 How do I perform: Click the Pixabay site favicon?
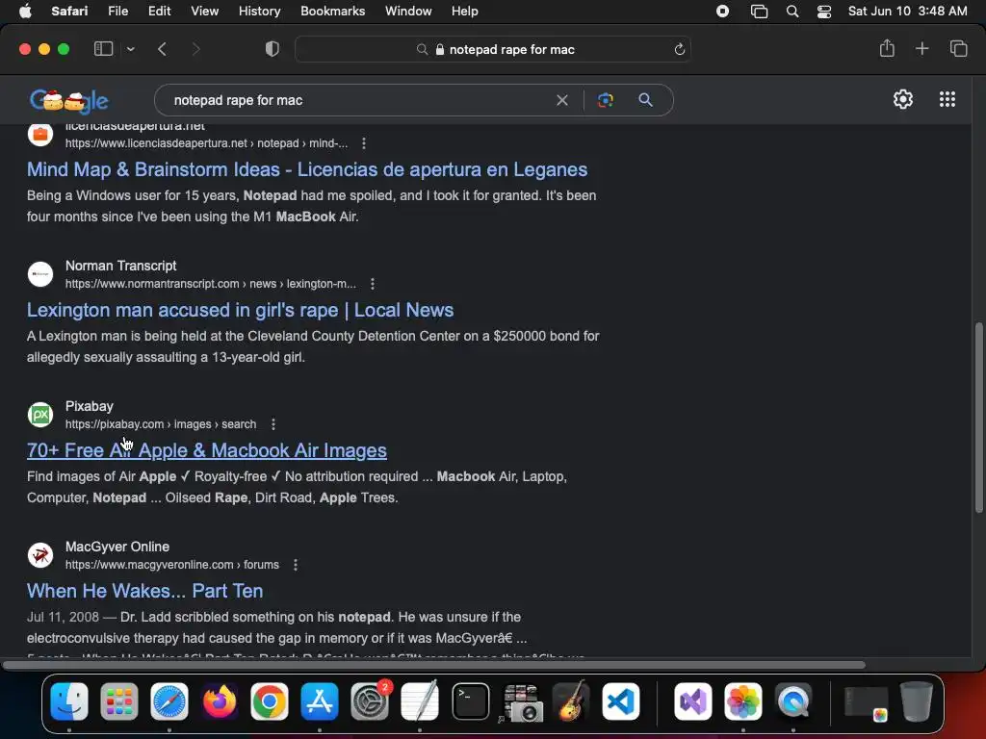40,415
